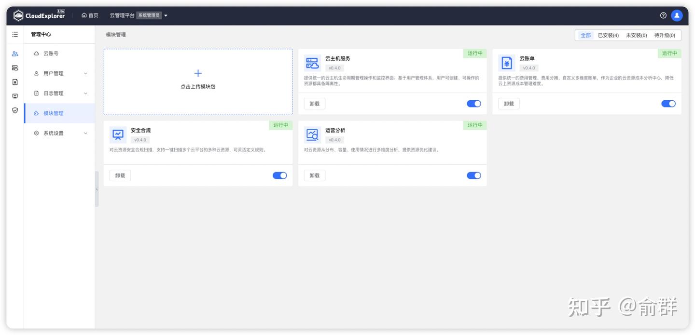Collapse the sidebar using the divider handle
The height and width of the screenshot is (335, 695).
point(97,189)
